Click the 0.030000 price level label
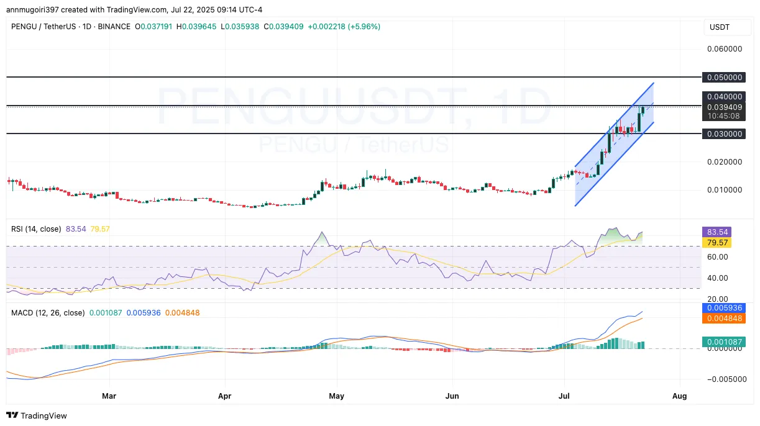 723,134
